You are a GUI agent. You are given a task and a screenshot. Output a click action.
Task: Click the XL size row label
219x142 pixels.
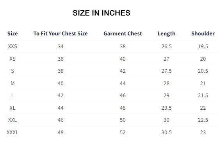12,108
